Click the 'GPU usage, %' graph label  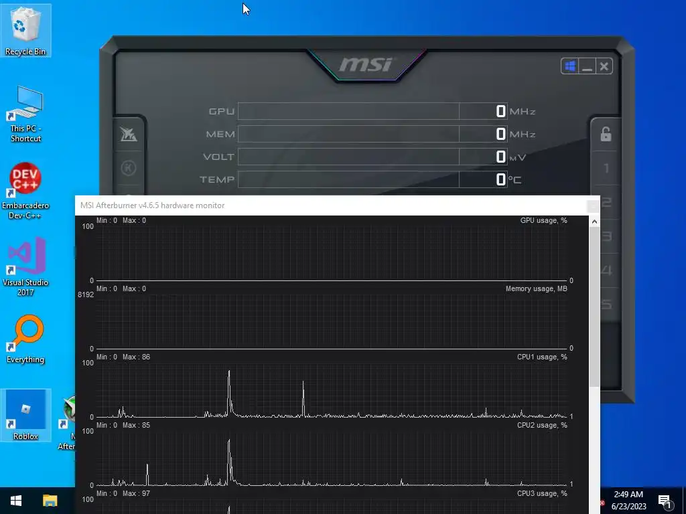click(x=543, y=220)
